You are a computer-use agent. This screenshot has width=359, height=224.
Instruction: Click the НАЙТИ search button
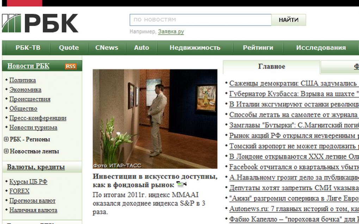click(289, 20)
